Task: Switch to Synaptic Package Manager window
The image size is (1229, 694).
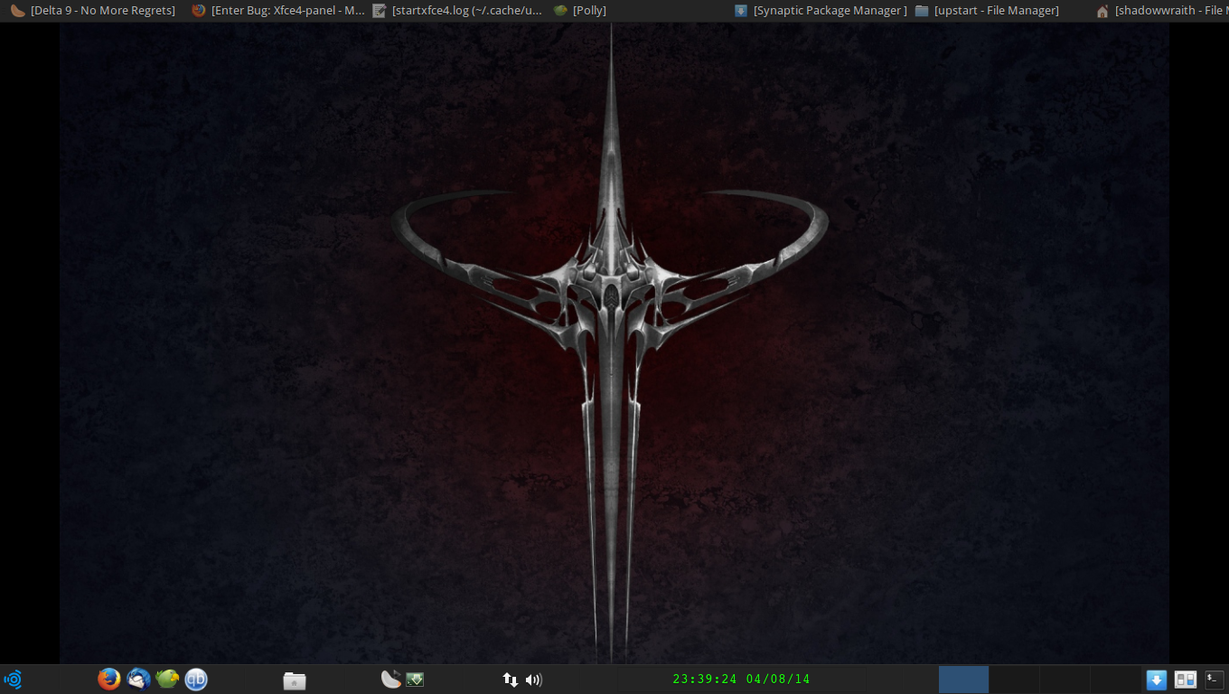Action: pyautogui.click(x=821, y=11)
